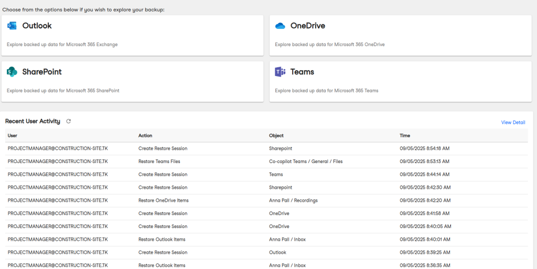Click the time 09/05/2025 8:36:35 AM
Viewport: 537px width, 269px height.
(425, 265)
